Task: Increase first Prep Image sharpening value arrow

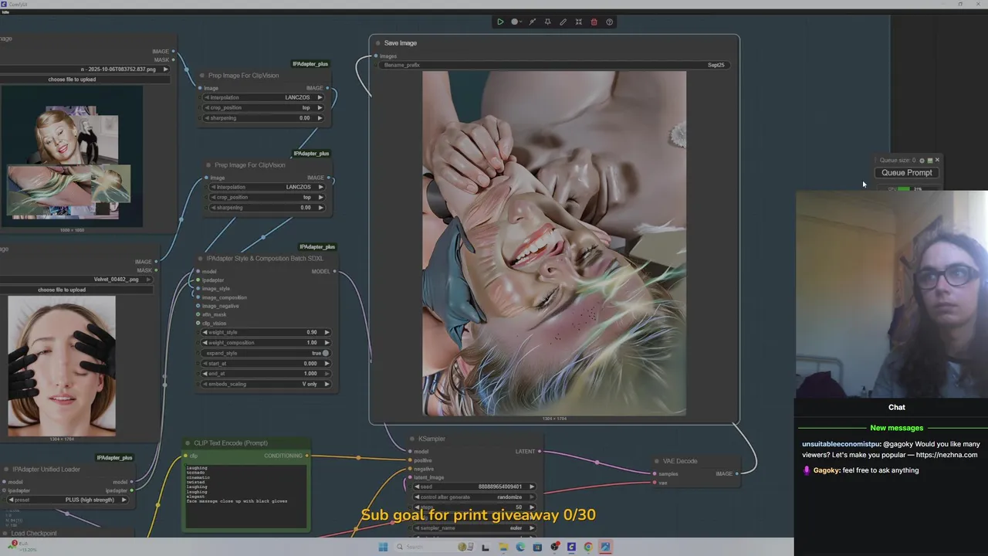Action: click(x=320, y=118)
